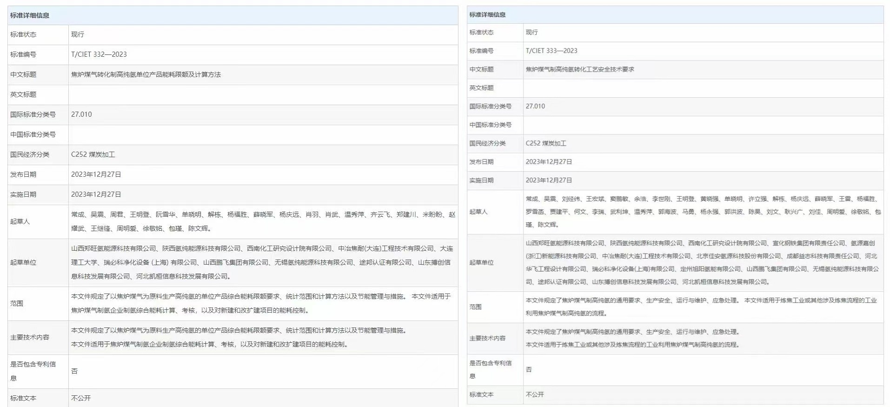
Task: Click 现行 status in left table
Action: coord(77,34)
